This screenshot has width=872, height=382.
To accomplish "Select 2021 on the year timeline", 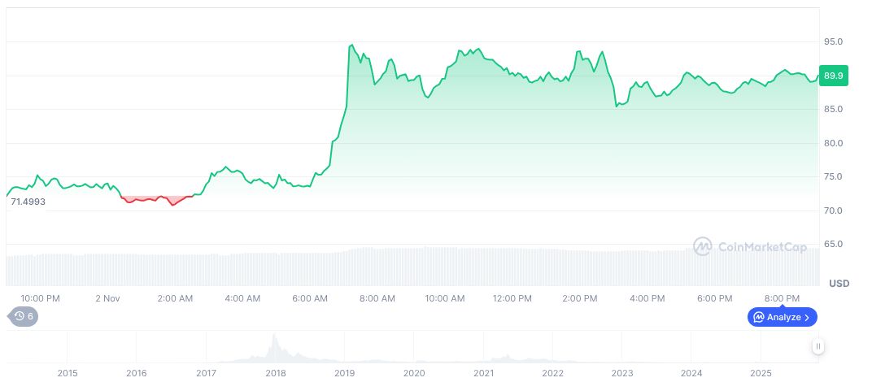I will pos(484,373).
